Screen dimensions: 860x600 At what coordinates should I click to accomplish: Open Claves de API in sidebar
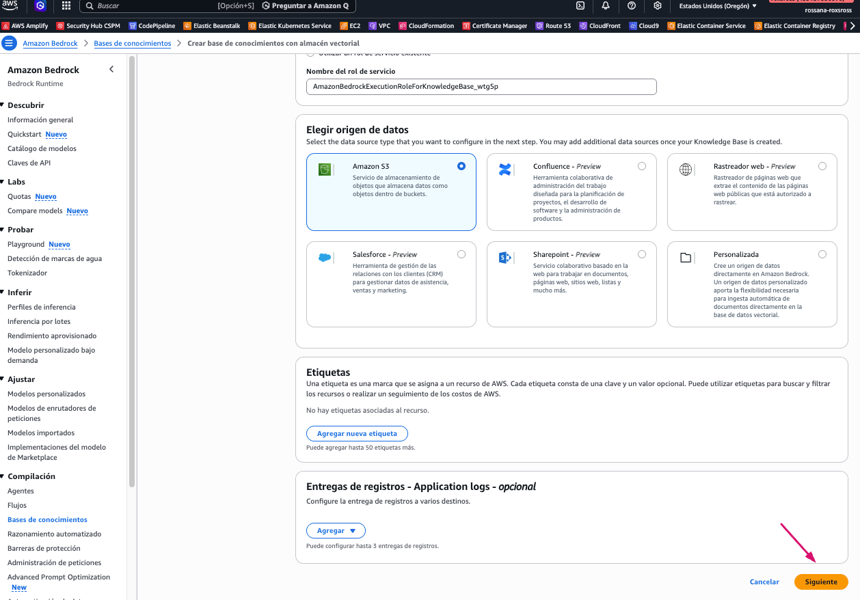(29, 163)
